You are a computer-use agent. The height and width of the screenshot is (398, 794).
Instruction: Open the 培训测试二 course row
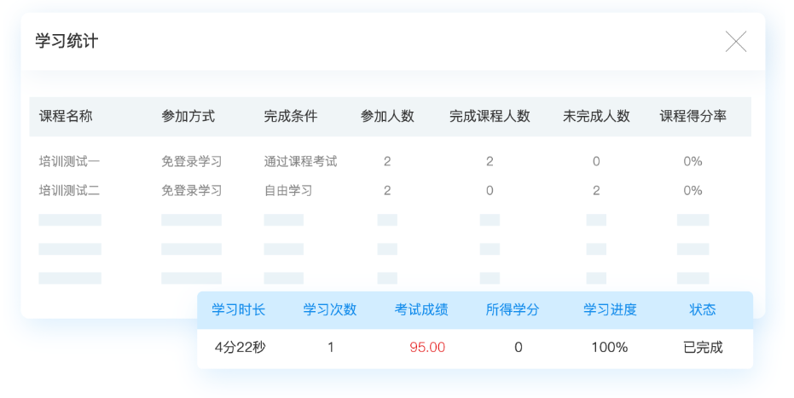tap(69, 190)
